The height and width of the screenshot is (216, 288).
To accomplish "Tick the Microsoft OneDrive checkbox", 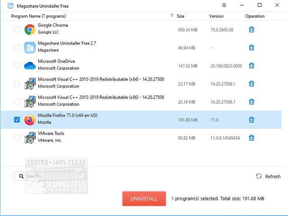I will pos(17,66).
